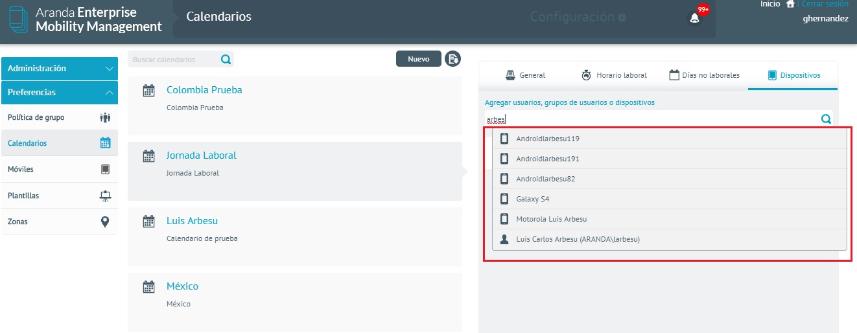Click the search magnifier in calendar search
Screen dimensions: 857x333
coord(226,60)
